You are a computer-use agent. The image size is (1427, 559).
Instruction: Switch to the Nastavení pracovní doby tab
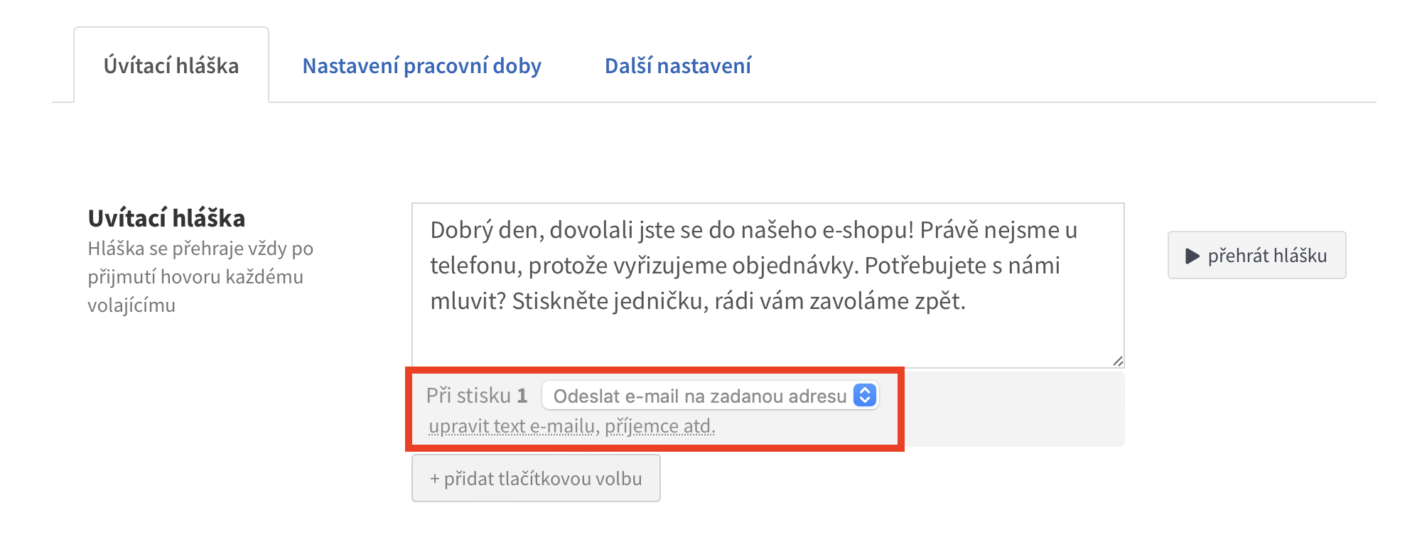tap(421, 66)
